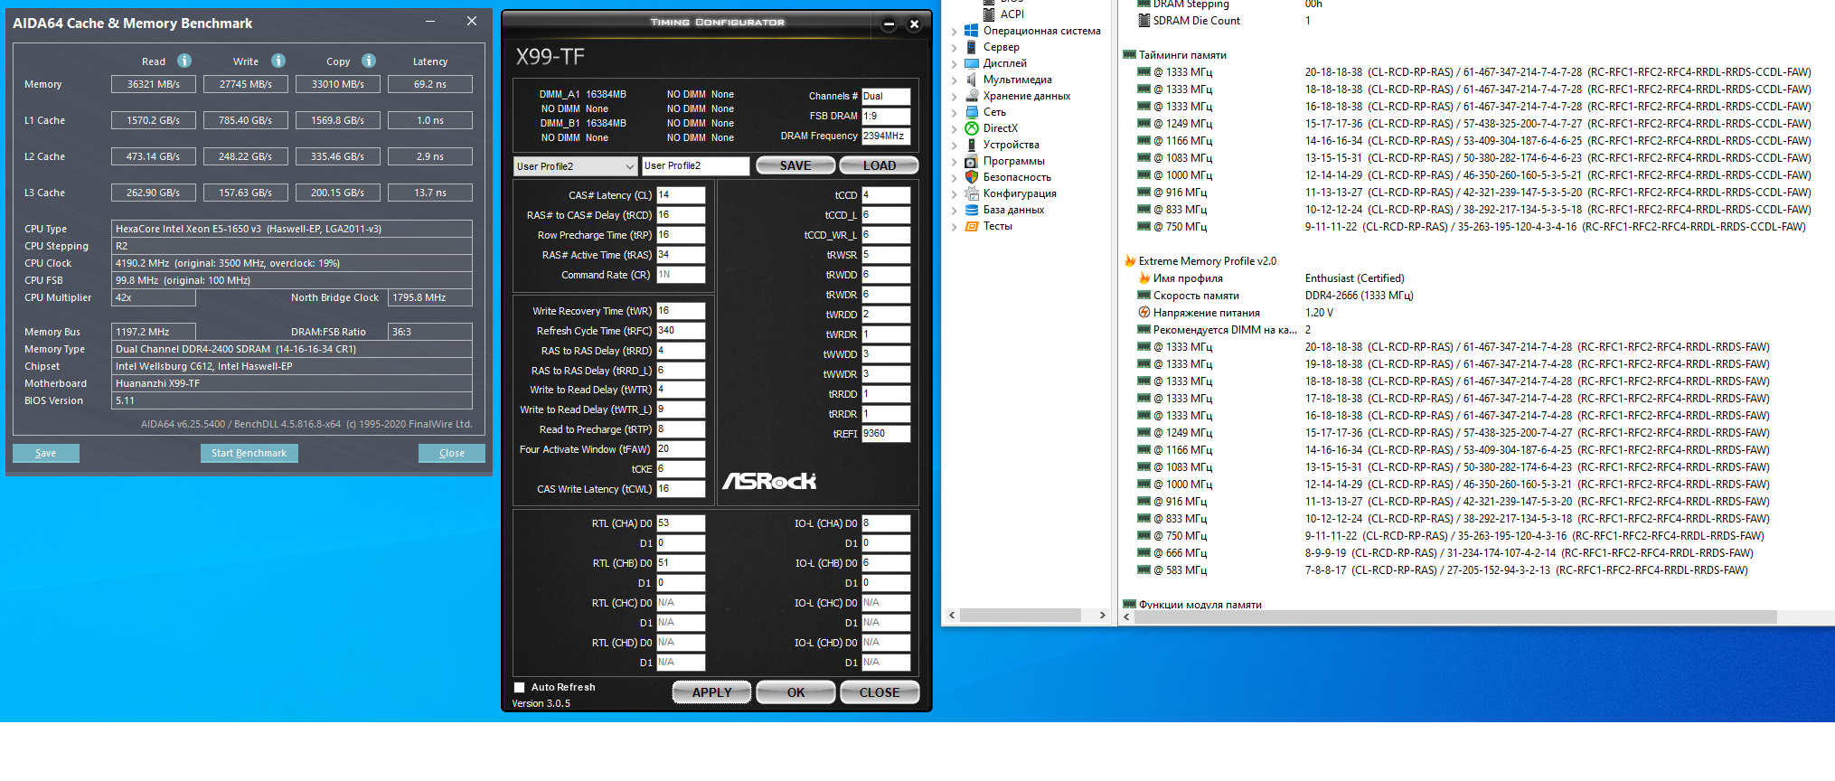Viewport: 1835px width, 781px height.
Task: Click the memory icon beside Скорость памяти
Action: (x=1144, y=296)
